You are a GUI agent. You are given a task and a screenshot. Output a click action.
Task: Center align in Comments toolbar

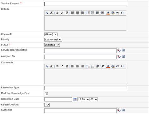coord(77,66)
